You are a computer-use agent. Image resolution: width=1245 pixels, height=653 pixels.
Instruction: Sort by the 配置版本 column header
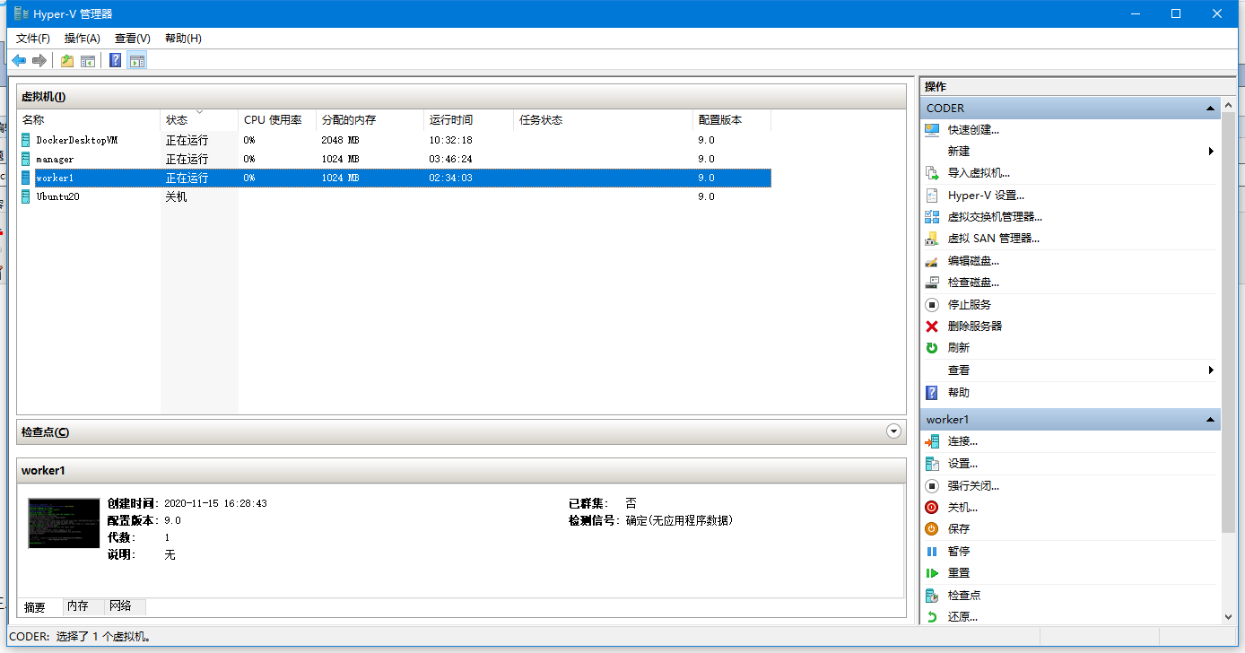click(x=732, y=119)
